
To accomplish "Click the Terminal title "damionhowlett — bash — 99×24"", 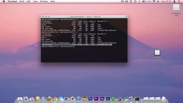I will (85, 17).
